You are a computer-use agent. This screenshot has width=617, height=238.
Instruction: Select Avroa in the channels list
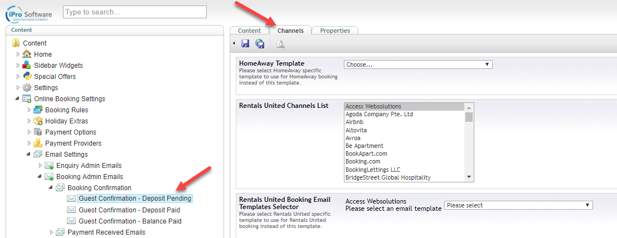(x=404, y=138)
